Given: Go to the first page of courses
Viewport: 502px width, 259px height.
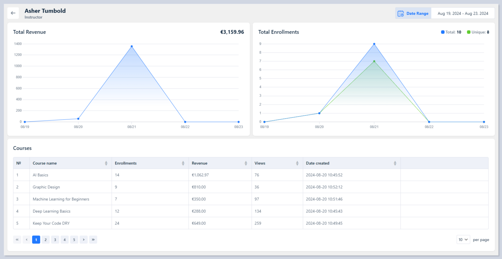Looking at the screenshot, I should click(17, 239).
